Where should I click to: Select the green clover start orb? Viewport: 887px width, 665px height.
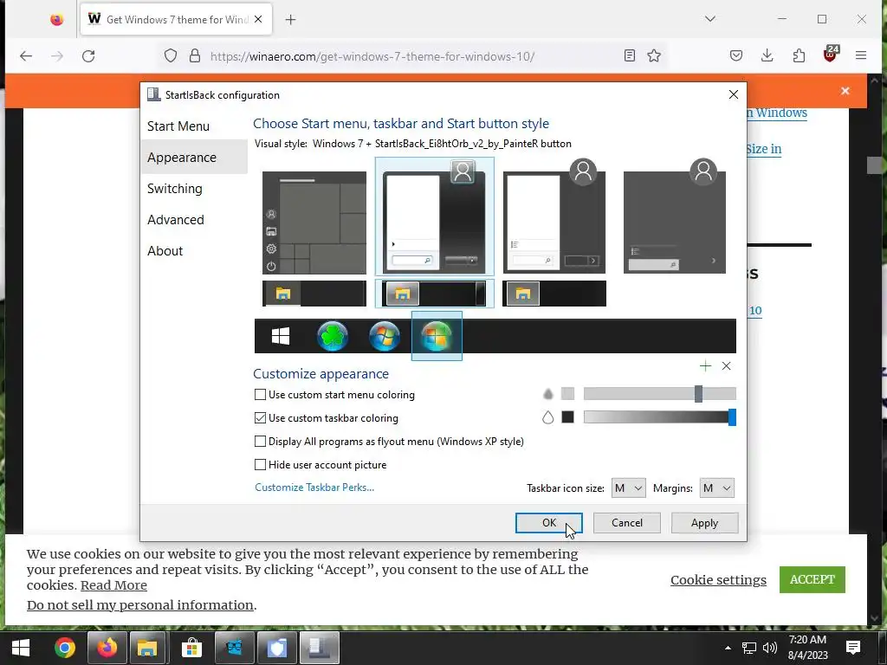333,336
